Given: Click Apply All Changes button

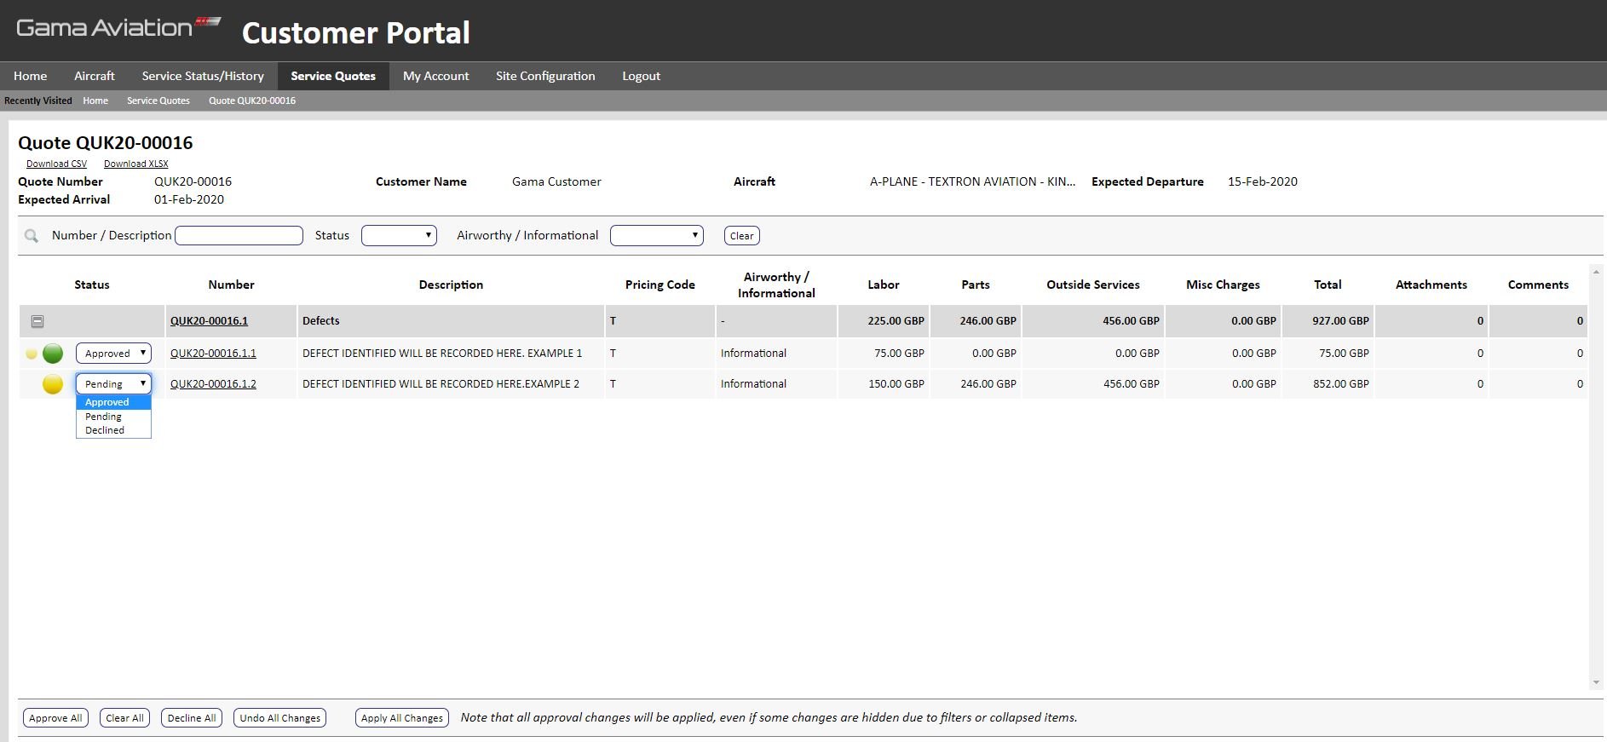Looking at the screenshot, I should [402, 718].
